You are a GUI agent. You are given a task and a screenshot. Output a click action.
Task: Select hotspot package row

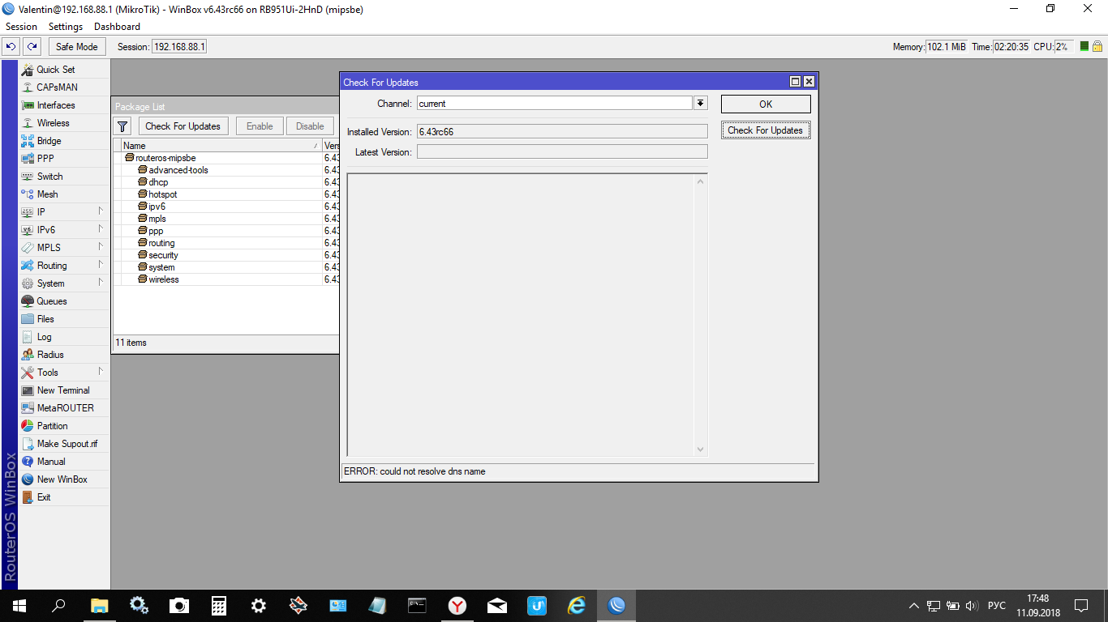coord(226,194)
